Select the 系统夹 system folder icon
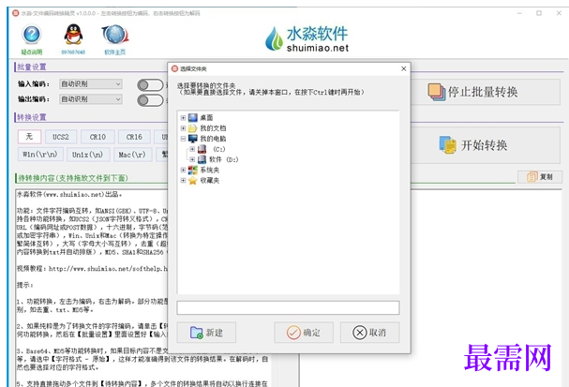 (193, 170)
